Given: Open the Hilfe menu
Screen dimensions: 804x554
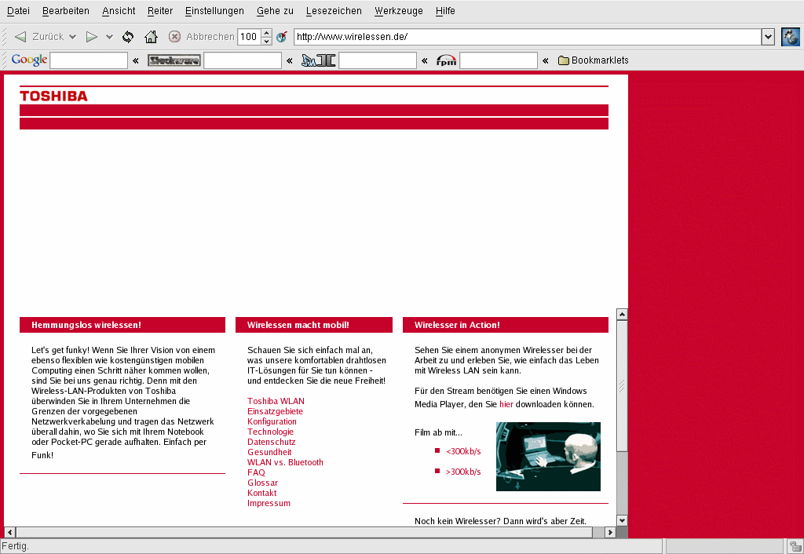Looking at the screenshot, I should point(445,11).
